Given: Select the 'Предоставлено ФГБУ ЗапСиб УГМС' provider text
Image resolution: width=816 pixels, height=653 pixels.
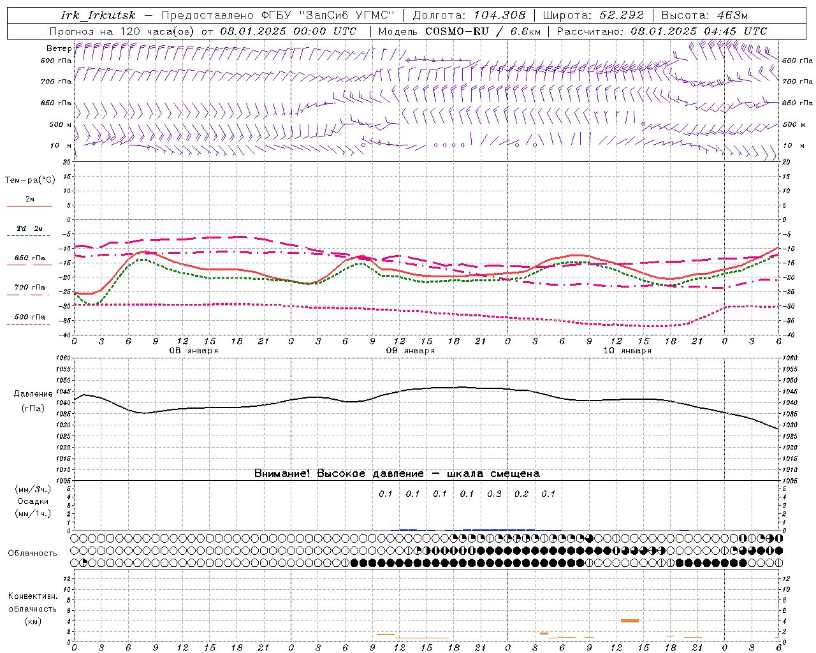Looking at the screenshot, I should pyautogui.click(x=278, y=15).
